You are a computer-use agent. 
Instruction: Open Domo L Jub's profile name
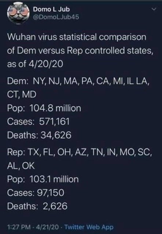pyautogui.click(x=51, y=10)
